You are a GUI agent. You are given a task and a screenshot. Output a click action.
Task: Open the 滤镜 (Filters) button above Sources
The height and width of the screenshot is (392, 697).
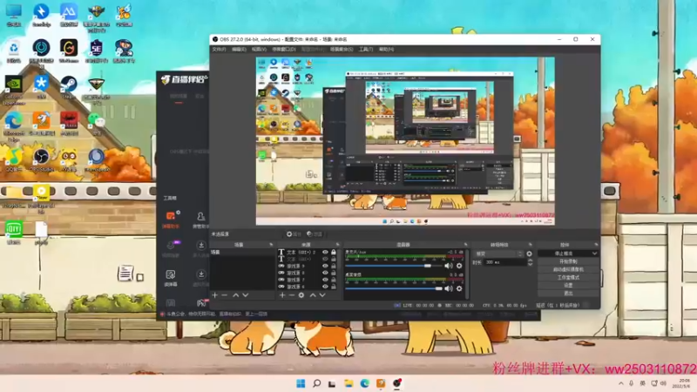(315, 234)
